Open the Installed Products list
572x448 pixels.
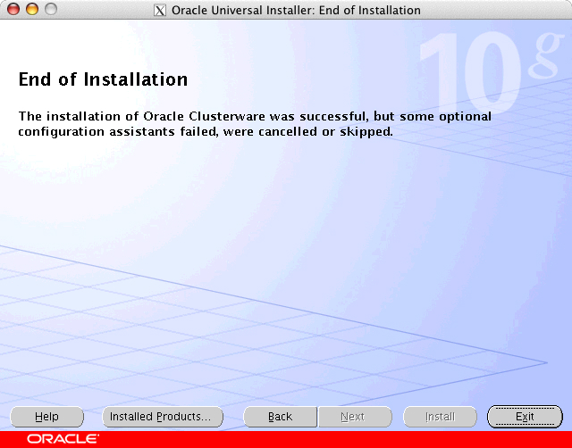coord(160,417)
